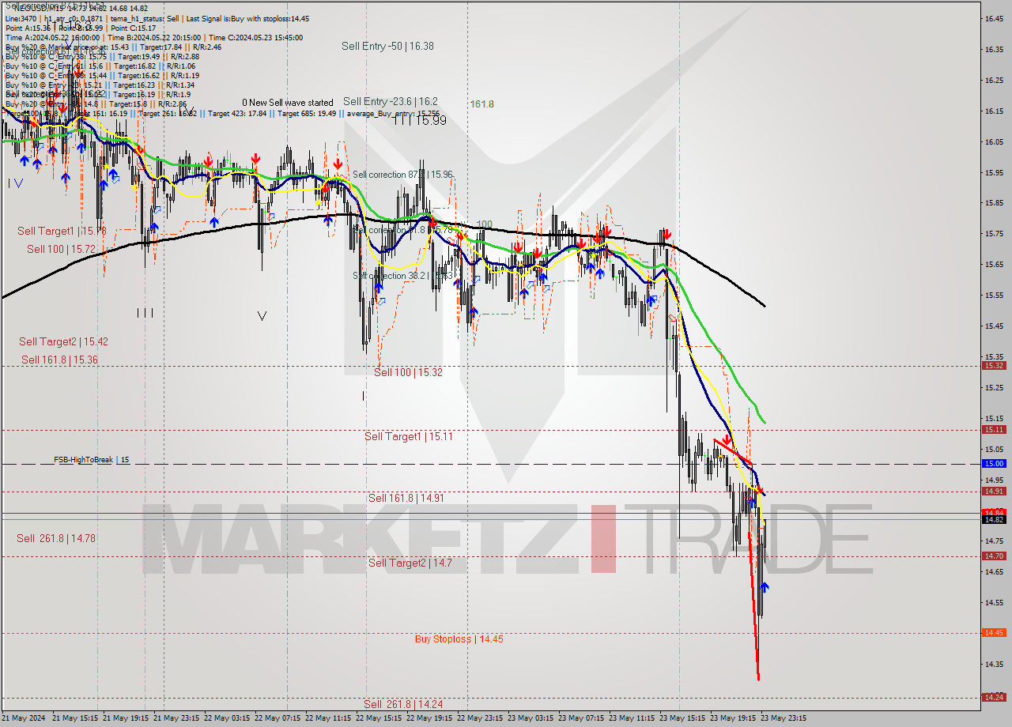Select the 'Sell Target1 | 15.11' label

point(408,436)
